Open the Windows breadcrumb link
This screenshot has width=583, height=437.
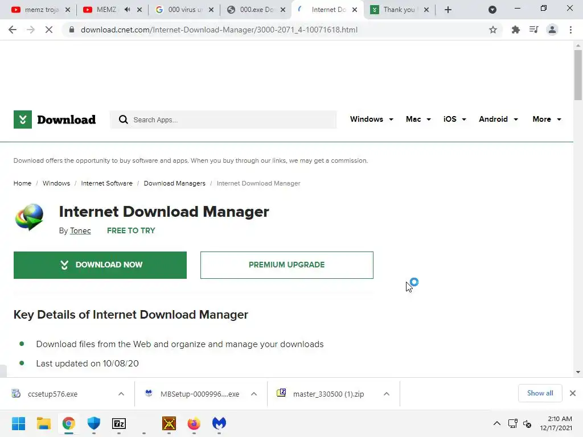[x=56, y=183]
